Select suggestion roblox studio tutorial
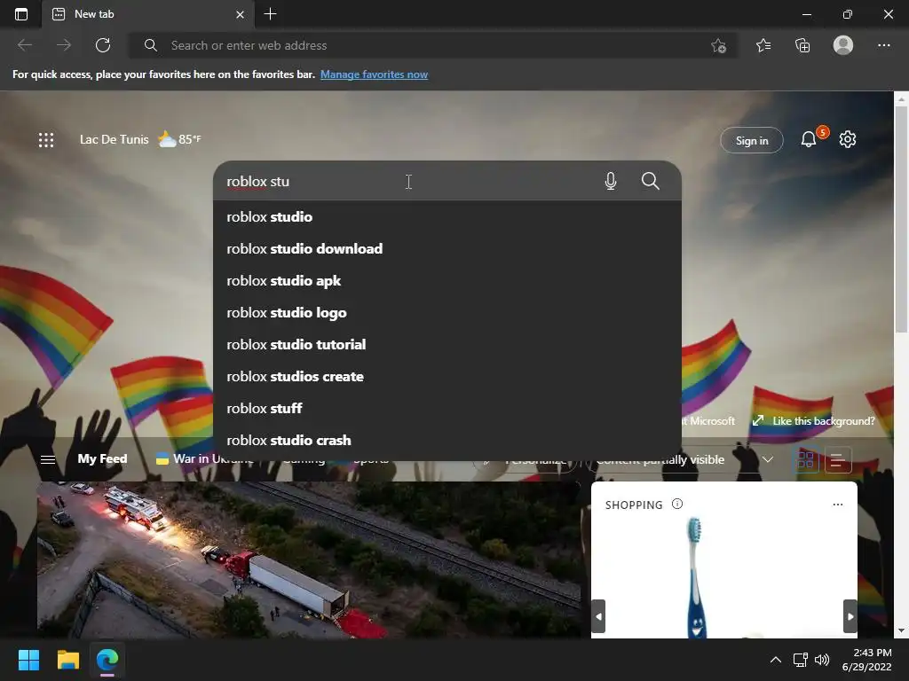 [447, 345]
